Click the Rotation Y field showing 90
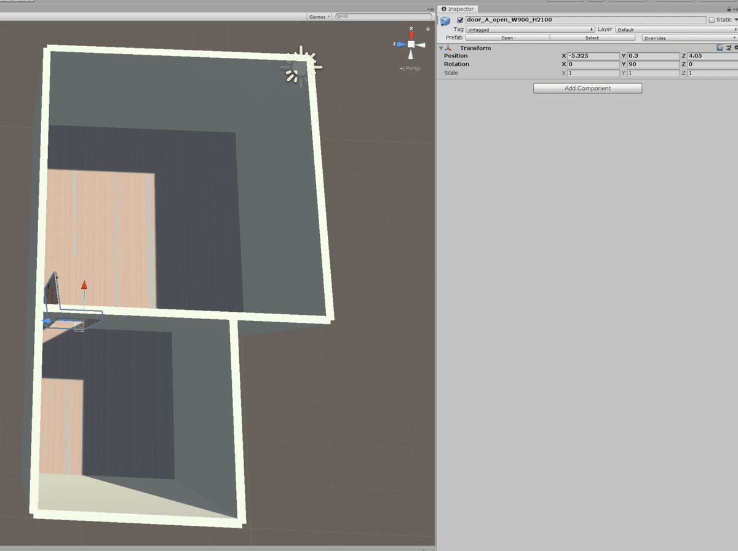The height and width of the screenshot is (551, 738). click(x=653, y=65)
